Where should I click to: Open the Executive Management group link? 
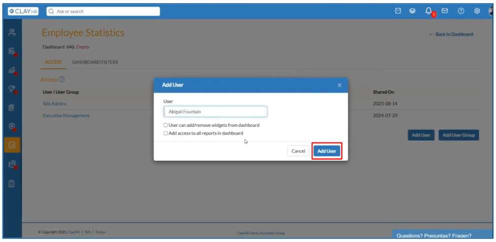click(x=66, y=115)
